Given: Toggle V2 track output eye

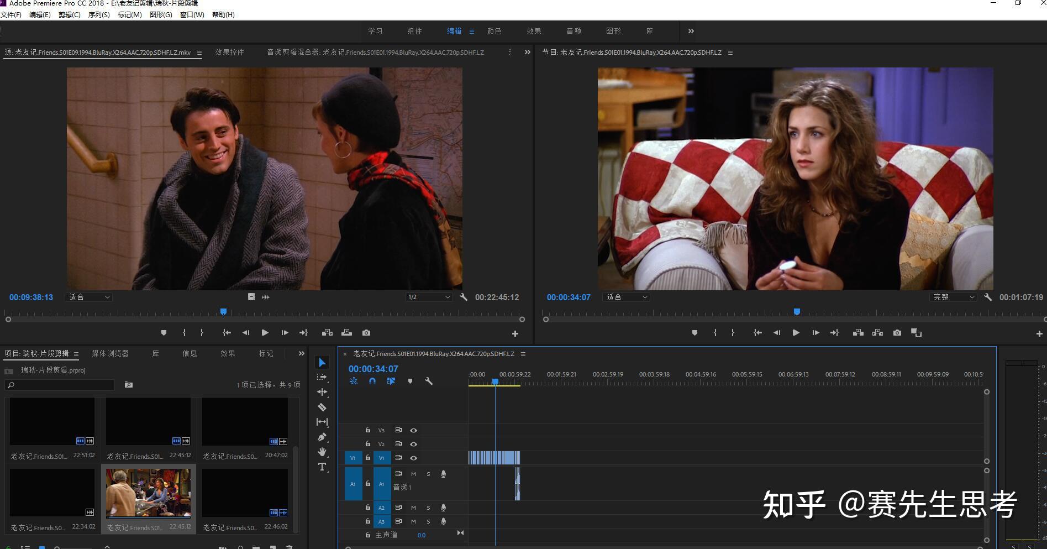Looking at the screenshot, I should tap(413, 444).
